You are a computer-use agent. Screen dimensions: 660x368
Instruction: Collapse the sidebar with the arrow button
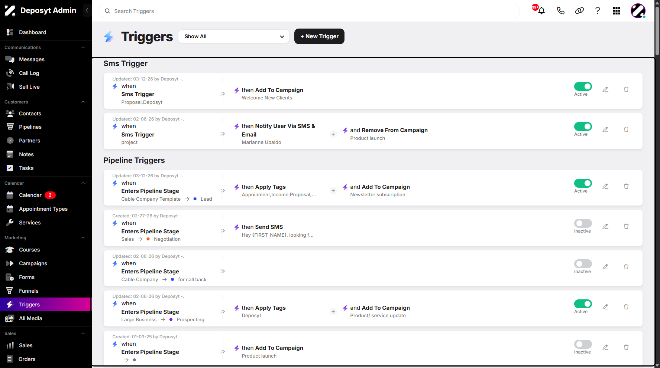pos(87,10)
